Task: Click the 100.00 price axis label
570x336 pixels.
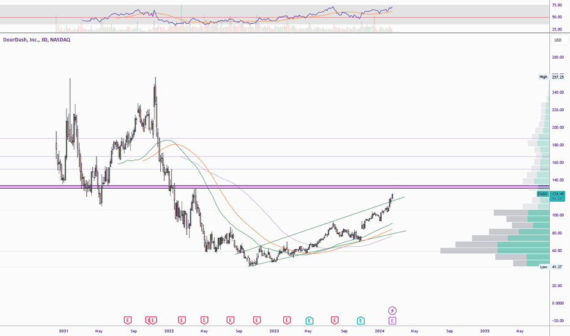Action: click(558, 216)
